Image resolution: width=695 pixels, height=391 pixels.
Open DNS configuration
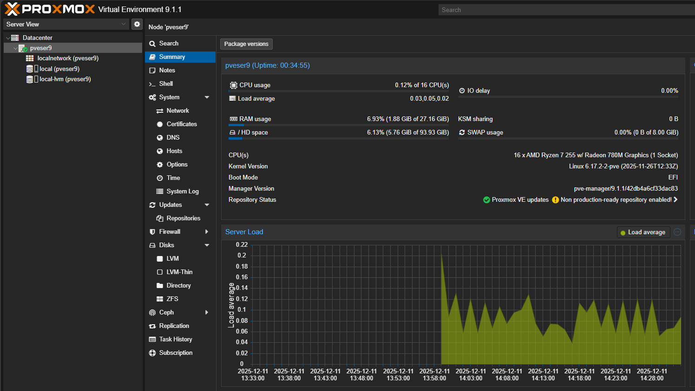[172, 137]
